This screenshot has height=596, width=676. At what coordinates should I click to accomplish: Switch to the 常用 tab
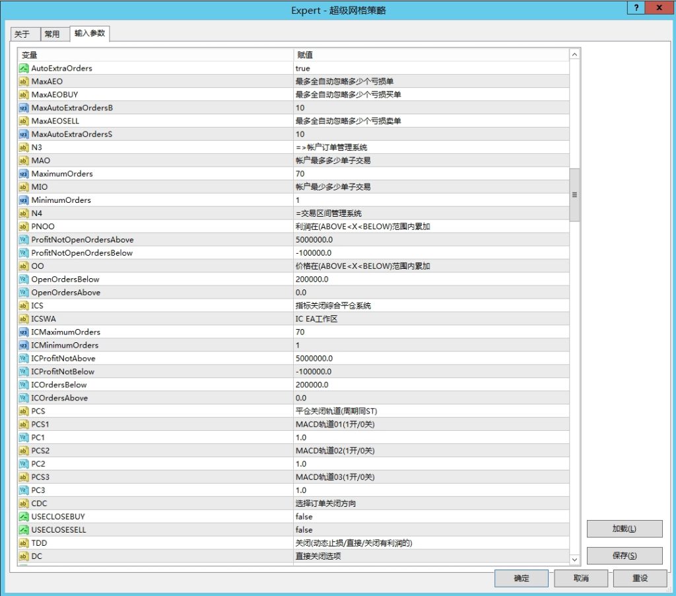pyautogui.click(x=54, y=34)
